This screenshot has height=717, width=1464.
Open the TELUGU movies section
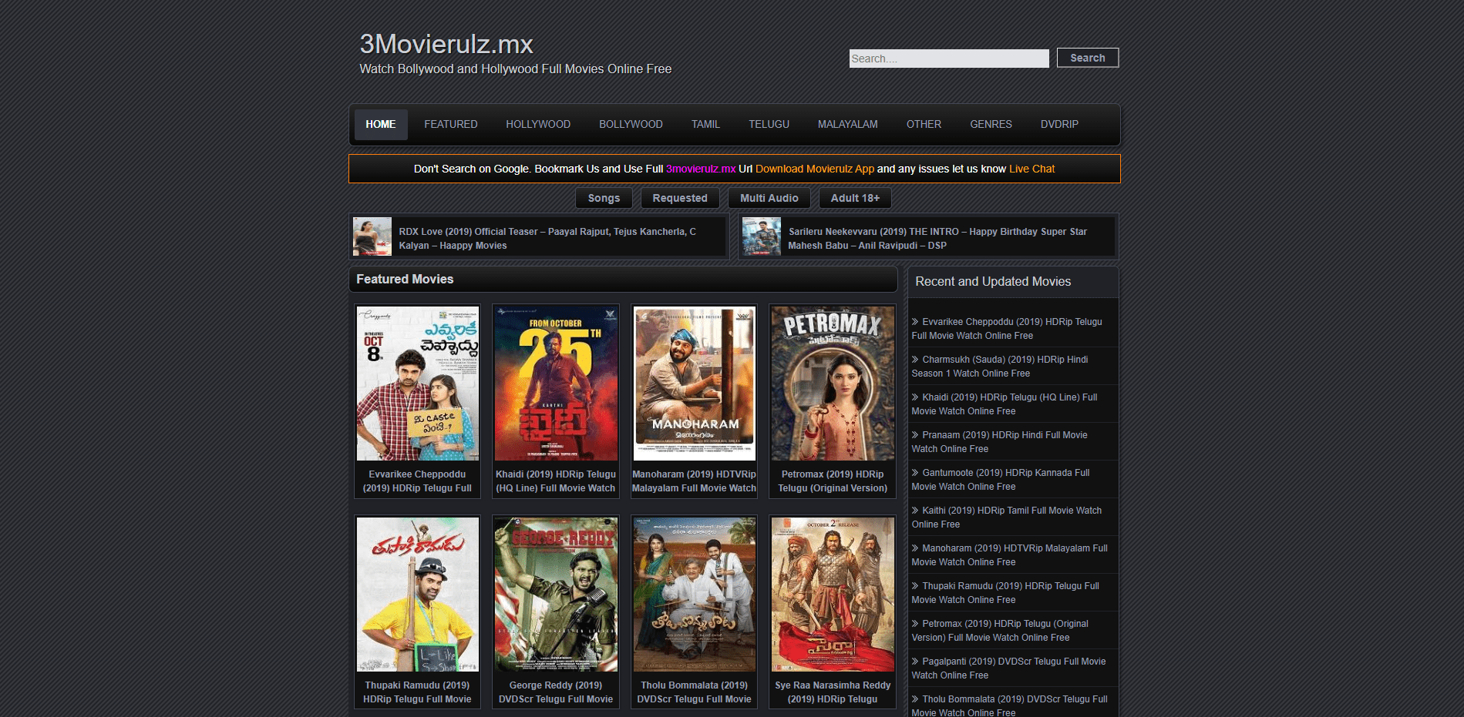click(x=769, y=124)
